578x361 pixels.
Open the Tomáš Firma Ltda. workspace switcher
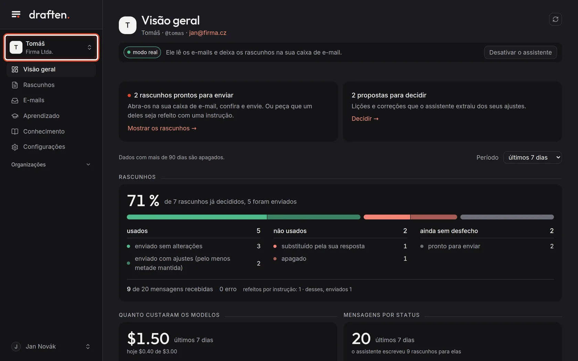point(51,47)
